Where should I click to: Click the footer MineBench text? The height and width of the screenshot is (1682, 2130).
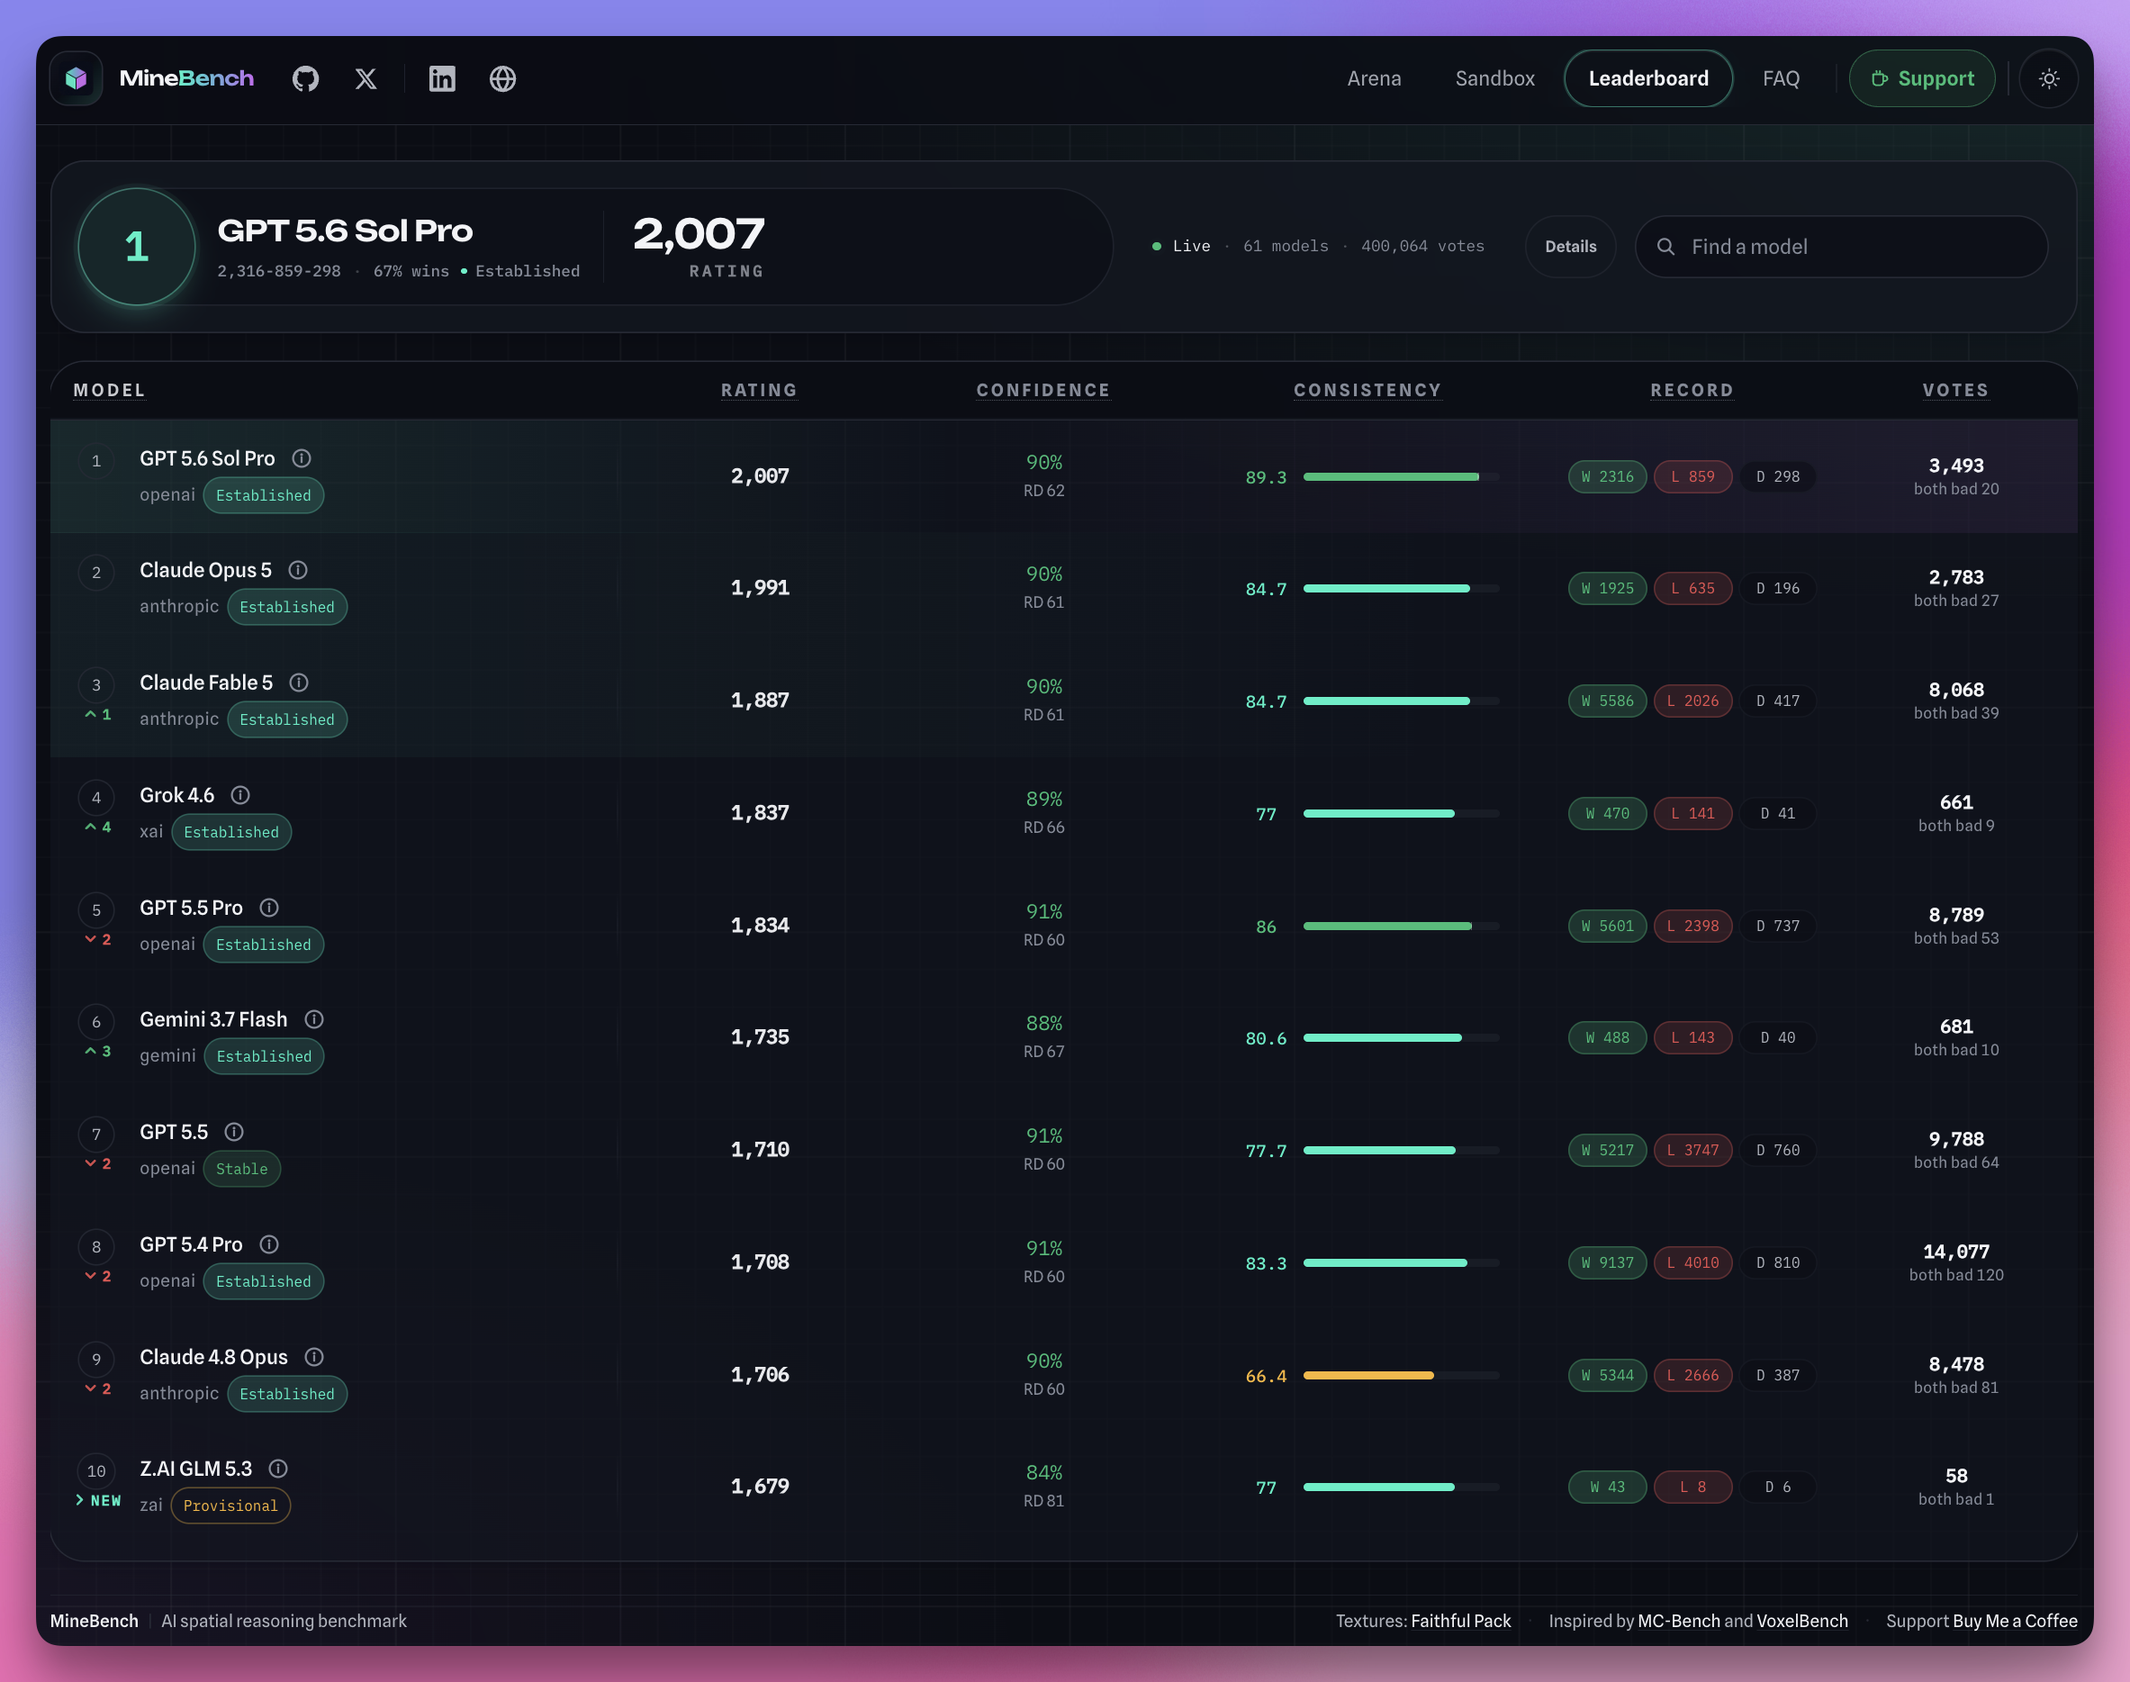point(94,1621)
